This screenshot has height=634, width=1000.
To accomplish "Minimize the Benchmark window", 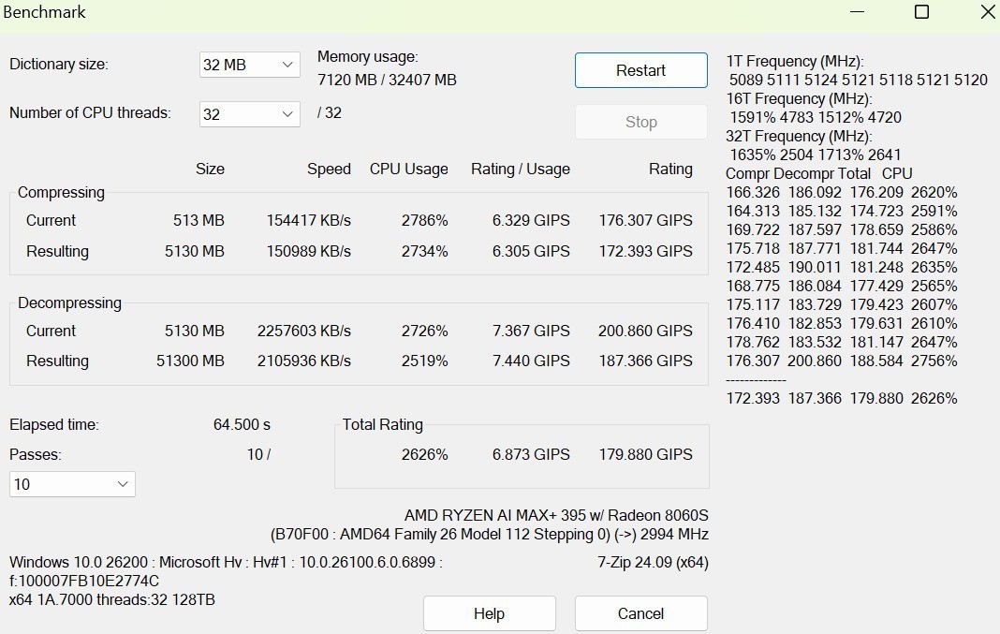I will point(855,13).
